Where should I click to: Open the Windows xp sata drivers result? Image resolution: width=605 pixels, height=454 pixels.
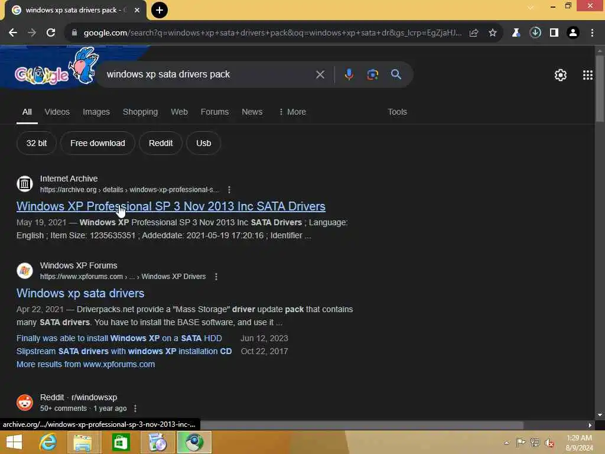coord(80,293)
